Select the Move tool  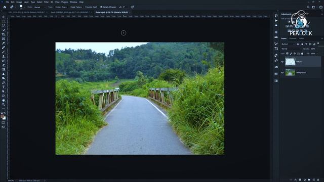coord(4,17)
